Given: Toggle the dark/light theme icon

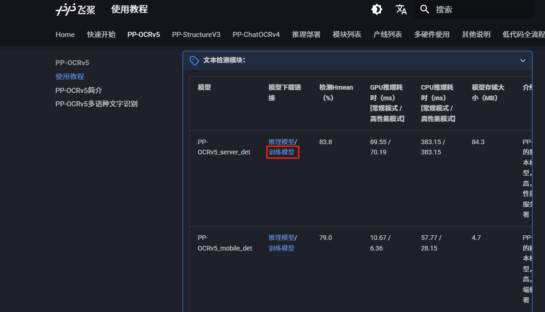Looking at the screenshot, I should [377, 9].
